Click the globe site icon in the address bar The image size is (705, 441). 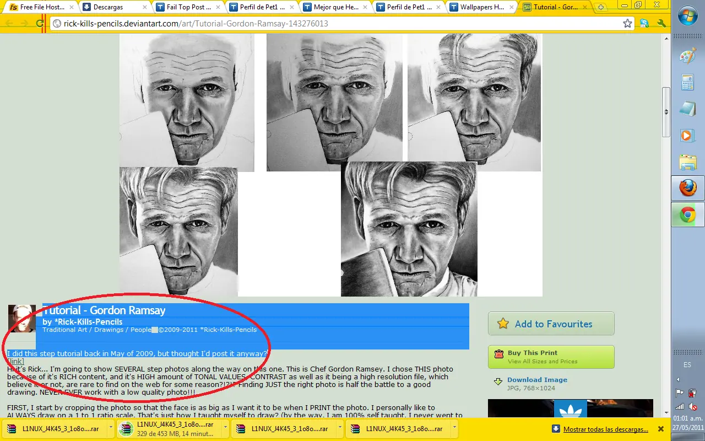pos(57,24)
